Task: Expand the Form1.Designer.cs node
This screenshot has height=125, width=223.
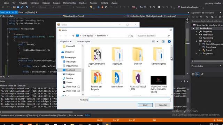Action: pyautogui.click(x=199, y=44)
